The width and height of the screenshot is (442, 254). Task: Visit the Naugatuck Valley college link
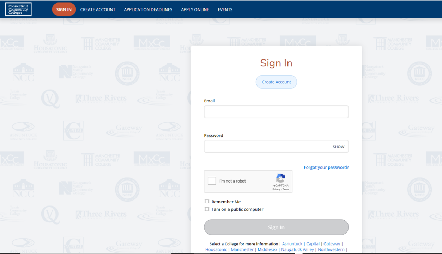click(x=297, y=250)
